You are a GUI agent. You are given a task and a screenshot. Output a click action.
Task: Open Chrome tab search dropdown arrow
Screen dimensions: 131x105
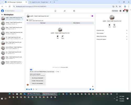point(2,2)
